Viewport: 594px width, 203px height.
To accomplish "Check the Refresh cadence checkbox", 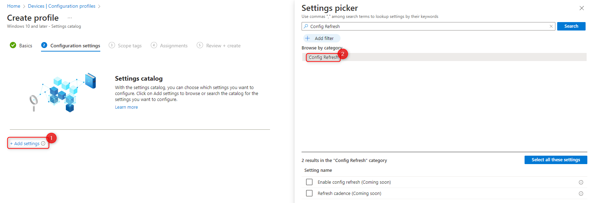I will tap(309, 193).
